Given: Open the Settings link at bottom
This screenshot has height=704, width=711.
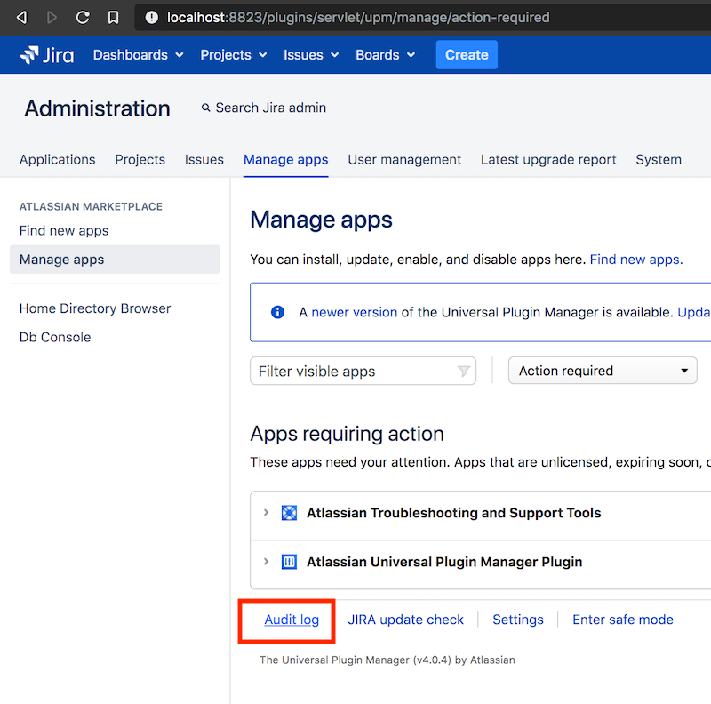Looking at the screenshot, I should (x=518, y=620).
